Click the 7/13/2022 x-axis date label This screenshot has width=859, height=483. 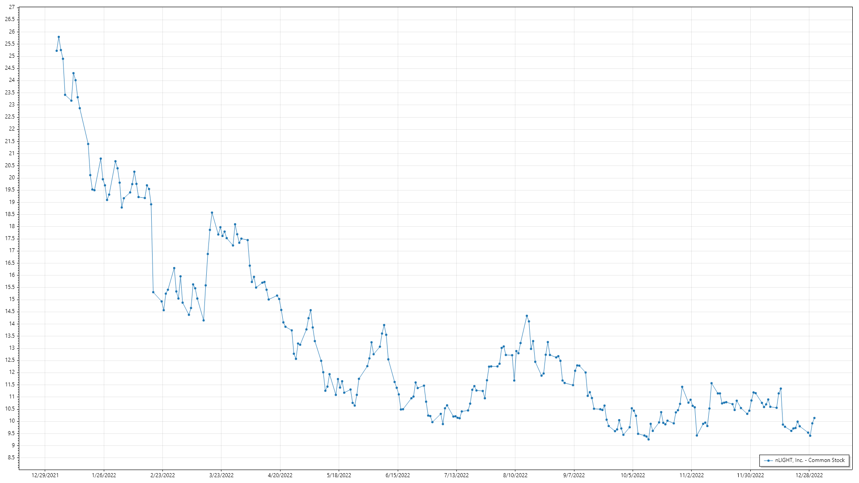tap(456, 475)
